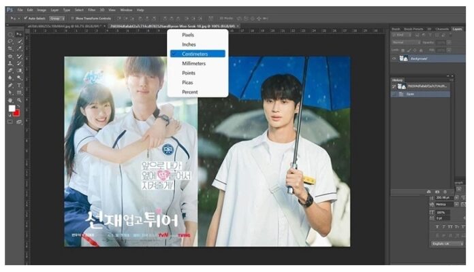Select the Hand tool
The image size is (474, 272).
pos(10,99)
